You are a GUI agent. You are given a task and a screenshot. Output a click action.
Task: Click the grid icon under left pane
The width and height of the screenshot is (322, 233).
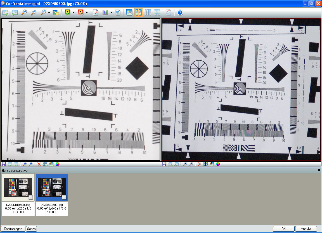pos(45,164)
